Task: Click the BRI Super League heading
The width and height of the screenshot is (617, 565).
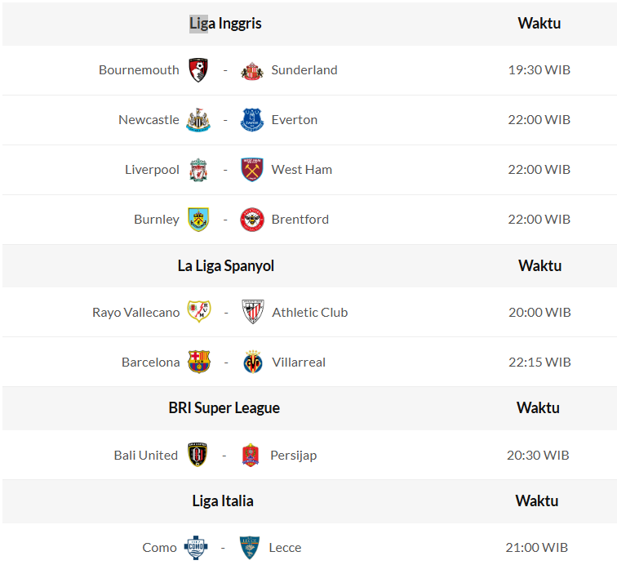Action: point(224,408)
